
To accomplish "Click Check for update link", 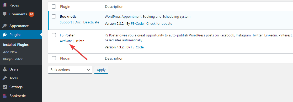I will 159,24.
